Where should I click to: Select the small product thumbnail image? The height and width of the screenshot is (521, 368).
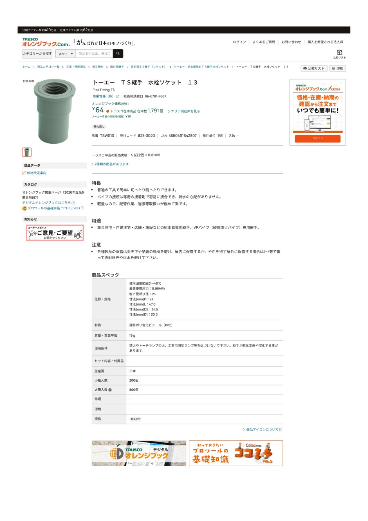[x=27, y=152]
